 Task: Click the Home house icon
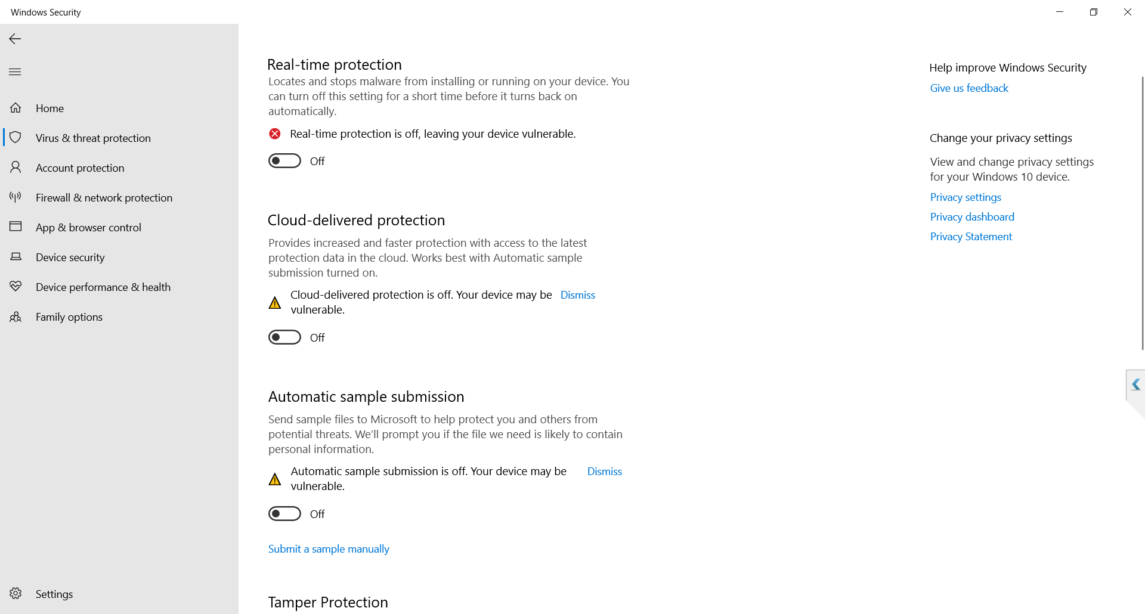[16, 108]
